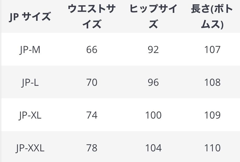
Task: Click hip value 104 in JP-XXL row
Action: [x=153, y=148]
